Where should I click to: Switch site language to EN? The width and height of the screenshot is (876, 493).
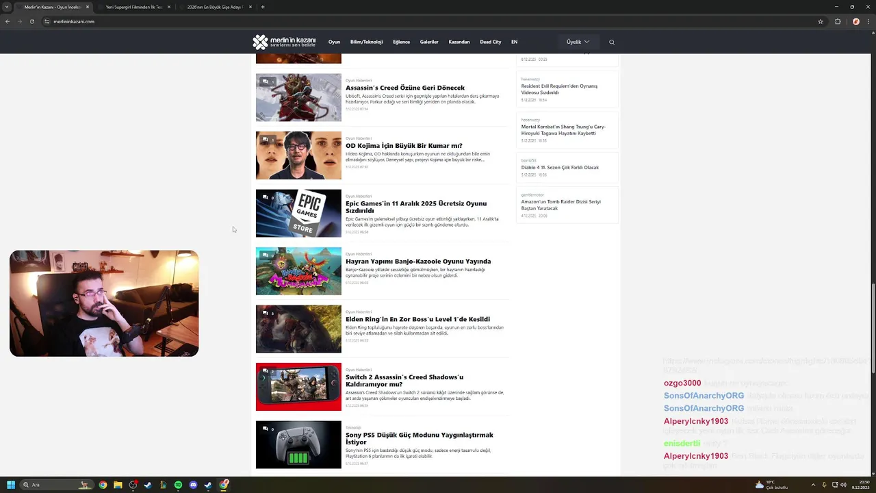click(x=515, y=42)
